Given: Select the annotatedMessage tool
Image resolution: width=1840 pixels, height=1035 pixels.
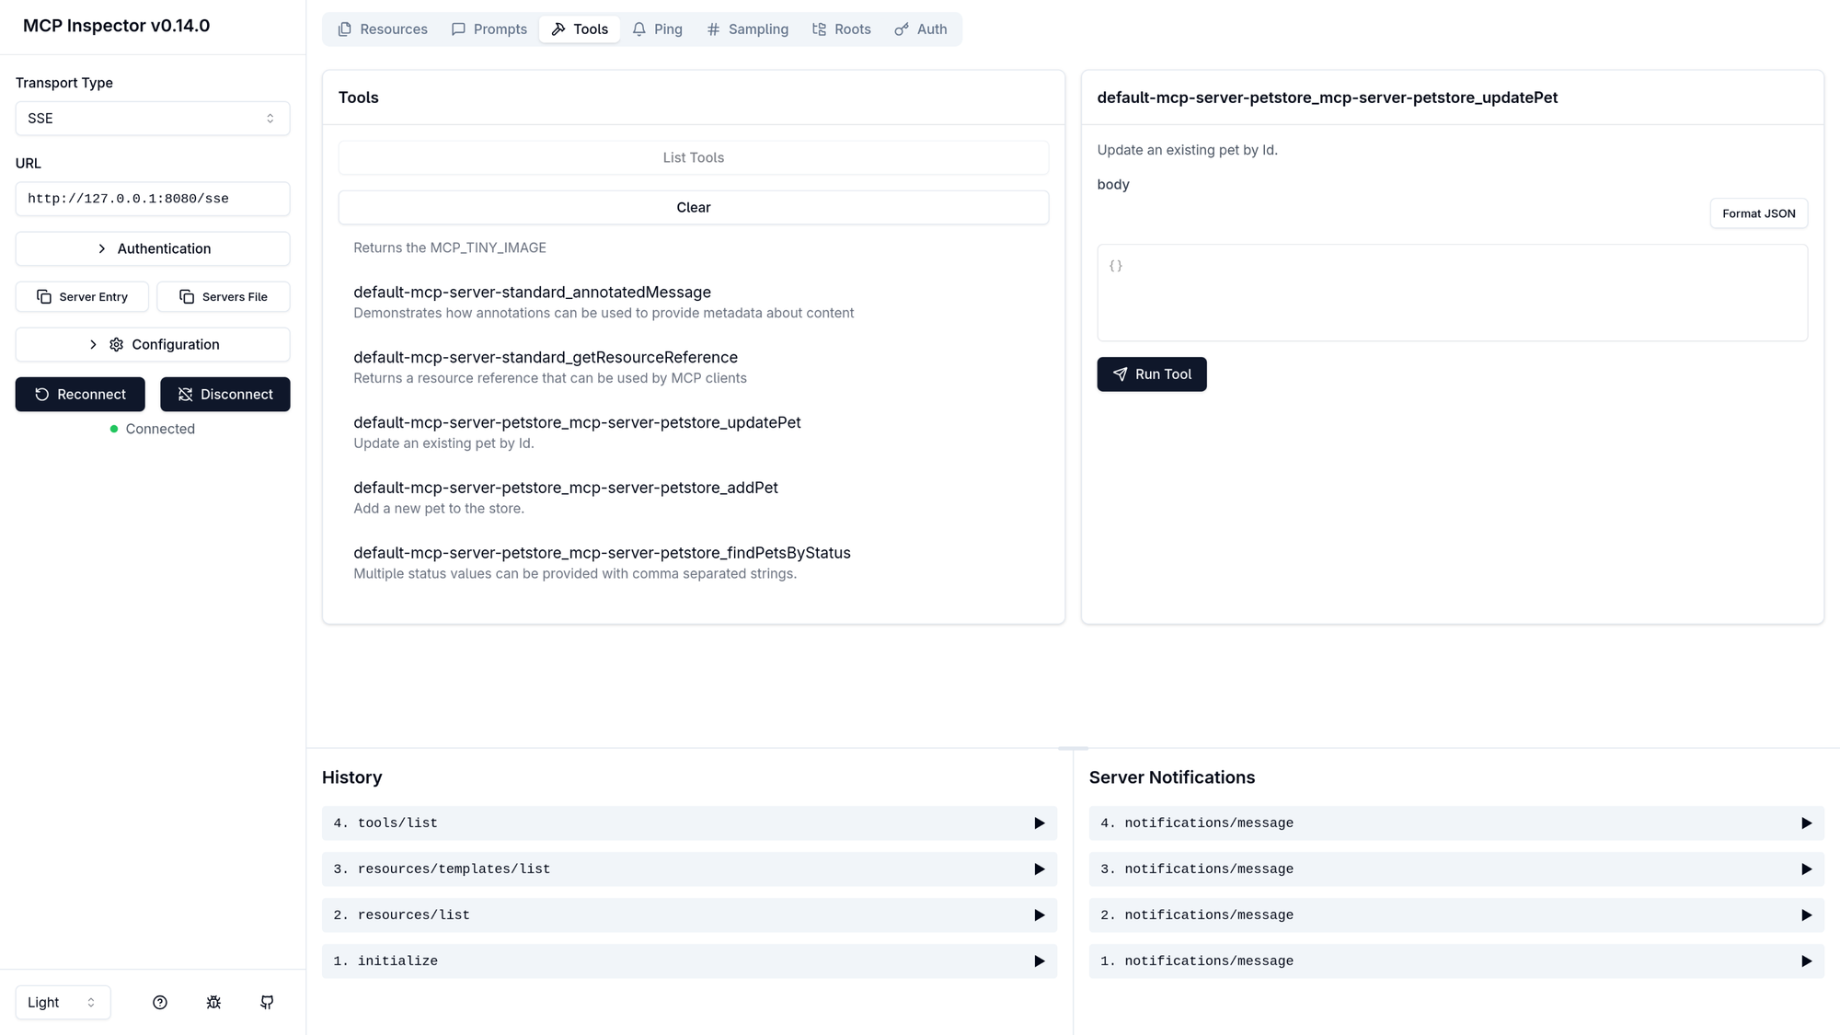Looking at the screenshot, I should [x=694, y=302].
